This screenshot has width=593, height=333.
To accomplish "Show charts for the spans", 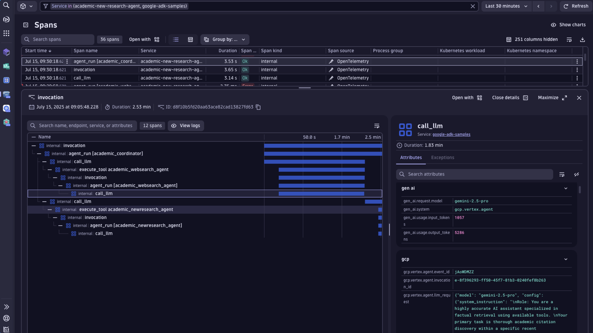I will 568,25.
